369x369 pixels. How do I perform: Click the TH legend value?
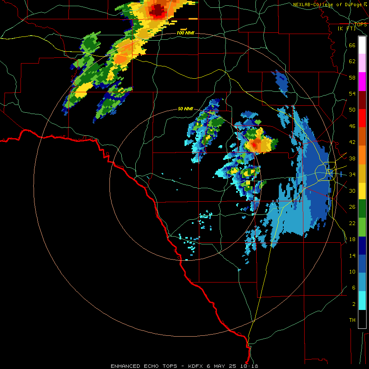352,320
